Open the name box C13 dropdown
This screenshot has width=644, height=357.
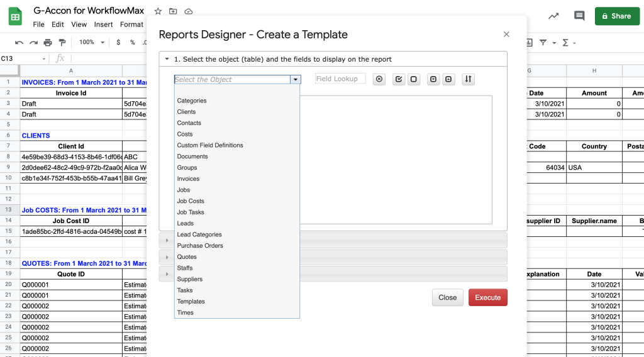click(44, 58)
